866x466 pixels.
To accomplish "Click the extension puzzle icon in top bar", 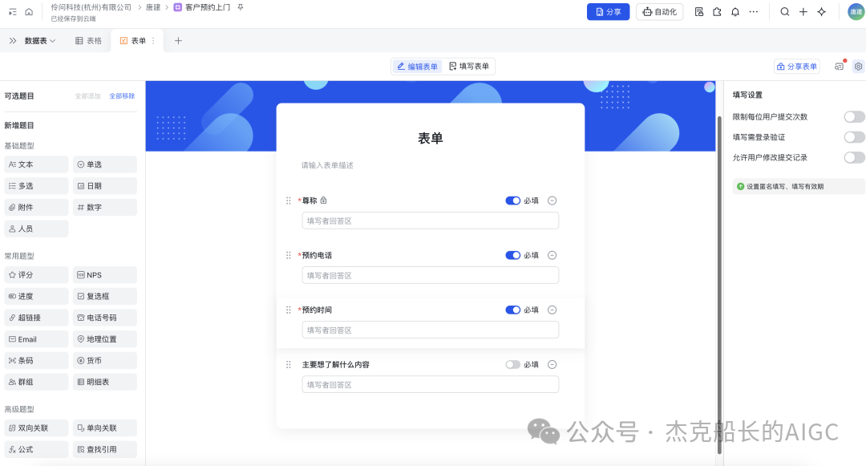I will click(x=717, y=11).
